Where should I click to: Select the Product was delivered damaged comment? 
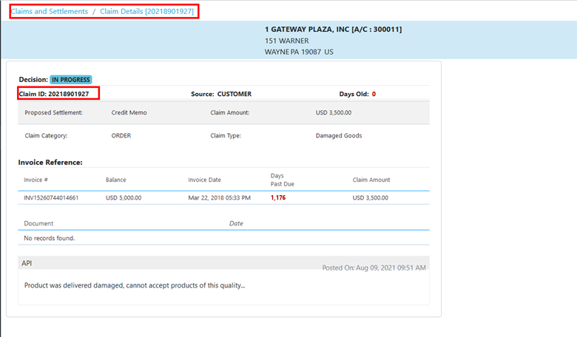(135, 285)
